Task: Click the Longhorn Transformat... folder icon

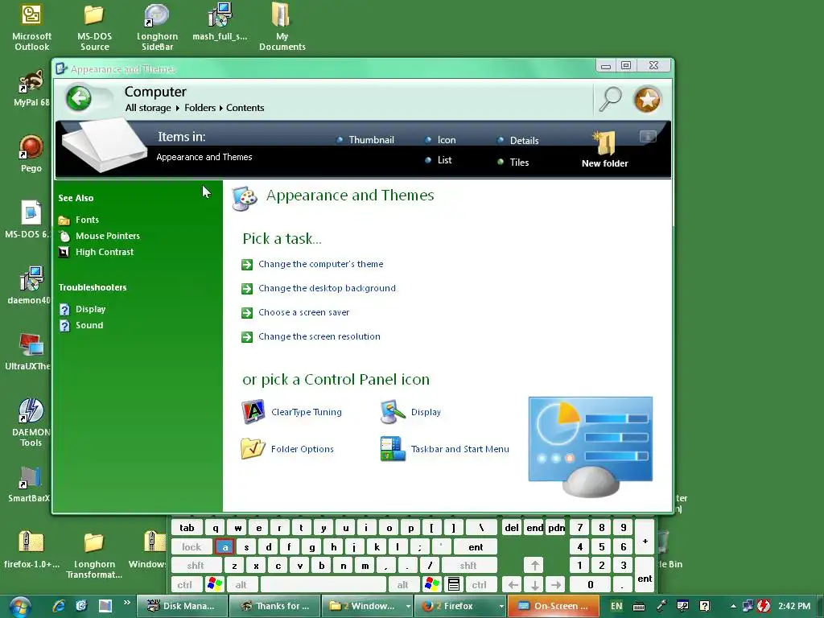Action: coord(94,555)
